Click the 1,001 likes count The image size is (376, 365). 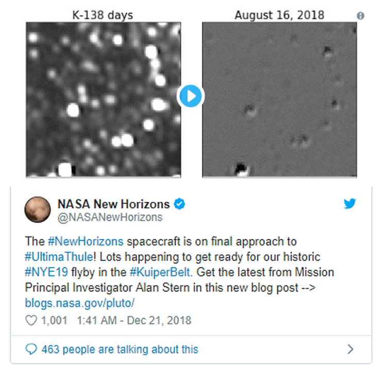tap(54, 320)
